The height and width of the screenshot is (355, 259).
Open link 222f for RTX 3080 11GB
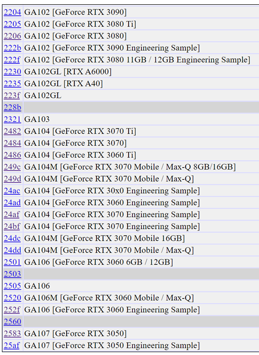[12, 60]
